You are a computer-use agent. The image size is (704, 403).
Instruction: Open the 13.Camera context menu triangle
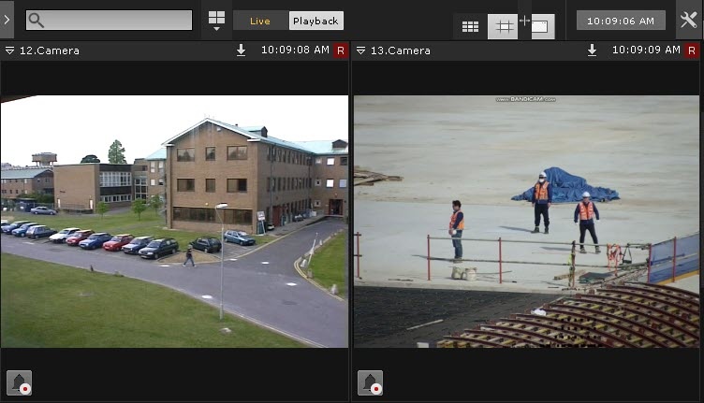click(360, 50)
